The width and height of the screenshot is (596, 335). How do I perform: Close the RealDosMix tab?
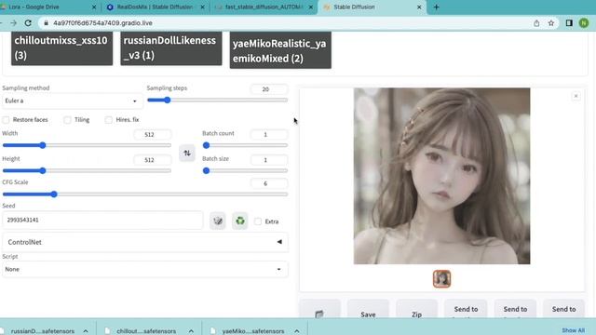pos(203,7)
